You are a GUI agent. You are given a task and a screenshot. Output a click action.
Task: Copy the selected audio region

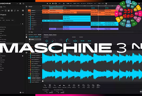pos(84,86)
